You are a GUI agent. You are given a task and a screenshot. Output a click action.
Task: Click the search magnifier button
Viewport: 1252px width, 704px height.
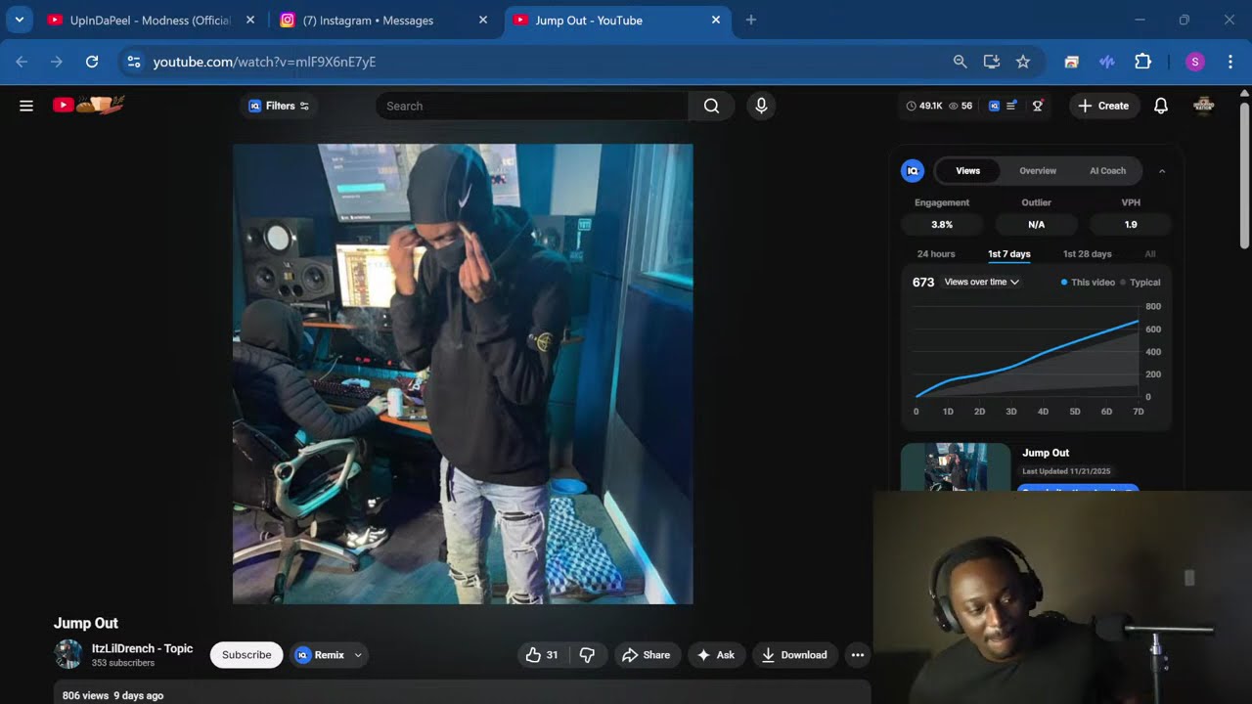(x=711, y=106)
